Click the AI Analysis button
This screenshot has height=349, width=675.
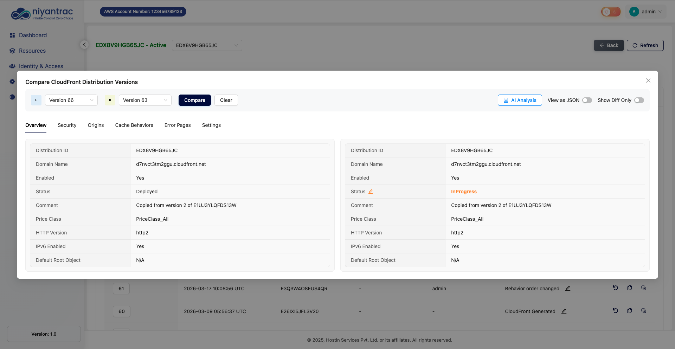click(520, 100)
